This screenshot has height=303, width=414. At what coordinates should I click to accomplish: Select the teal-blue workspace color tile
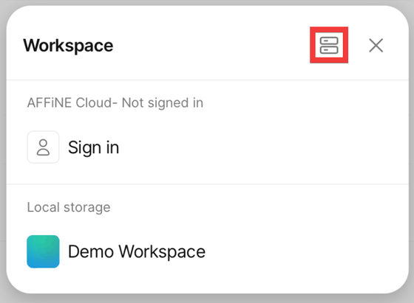pos(43,251)
